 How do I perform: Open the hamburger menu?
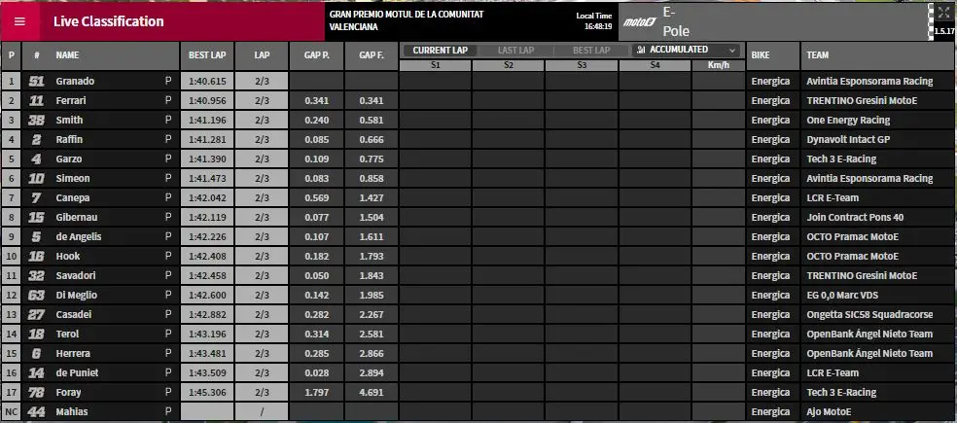point(19,21)
